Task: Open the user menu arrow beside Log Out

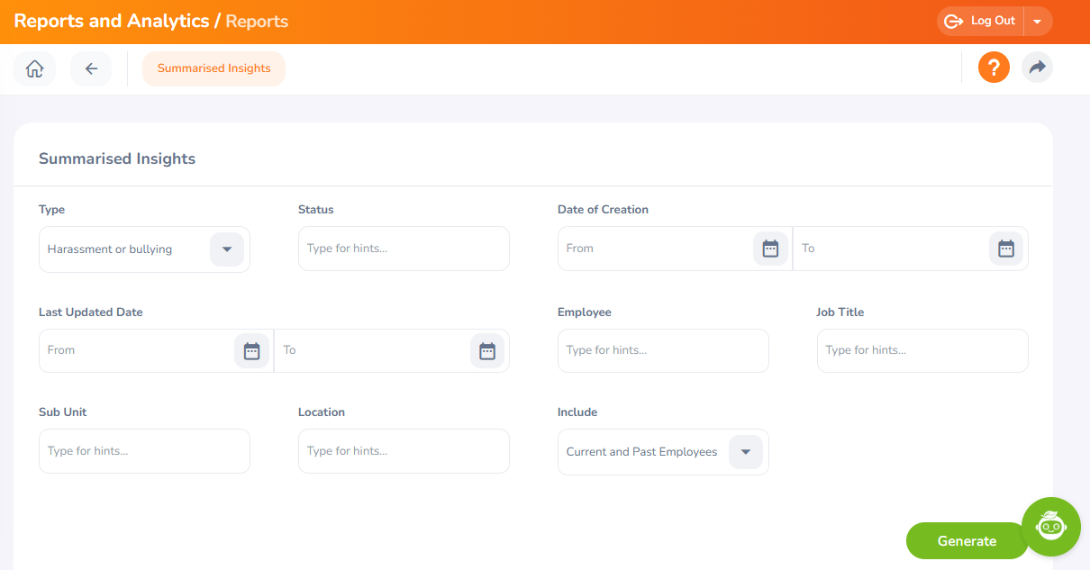Action: pyautogui.click(x=1038, y=22)
